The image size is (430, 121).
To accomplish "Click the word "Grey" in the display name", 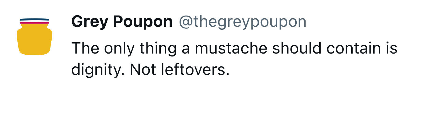I will (88, 22).
